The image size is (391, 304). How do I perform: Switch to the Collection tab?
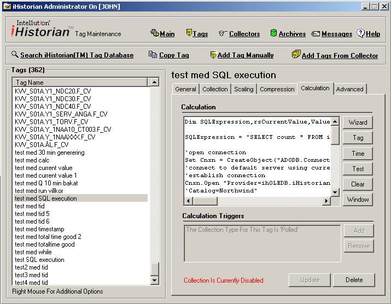[215, 89]
